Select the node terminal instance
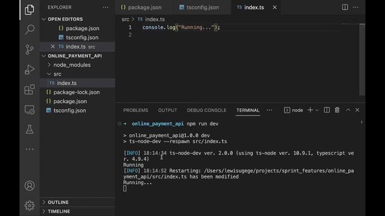The width and height of the screenshot is (385, 216). point(294,110)
